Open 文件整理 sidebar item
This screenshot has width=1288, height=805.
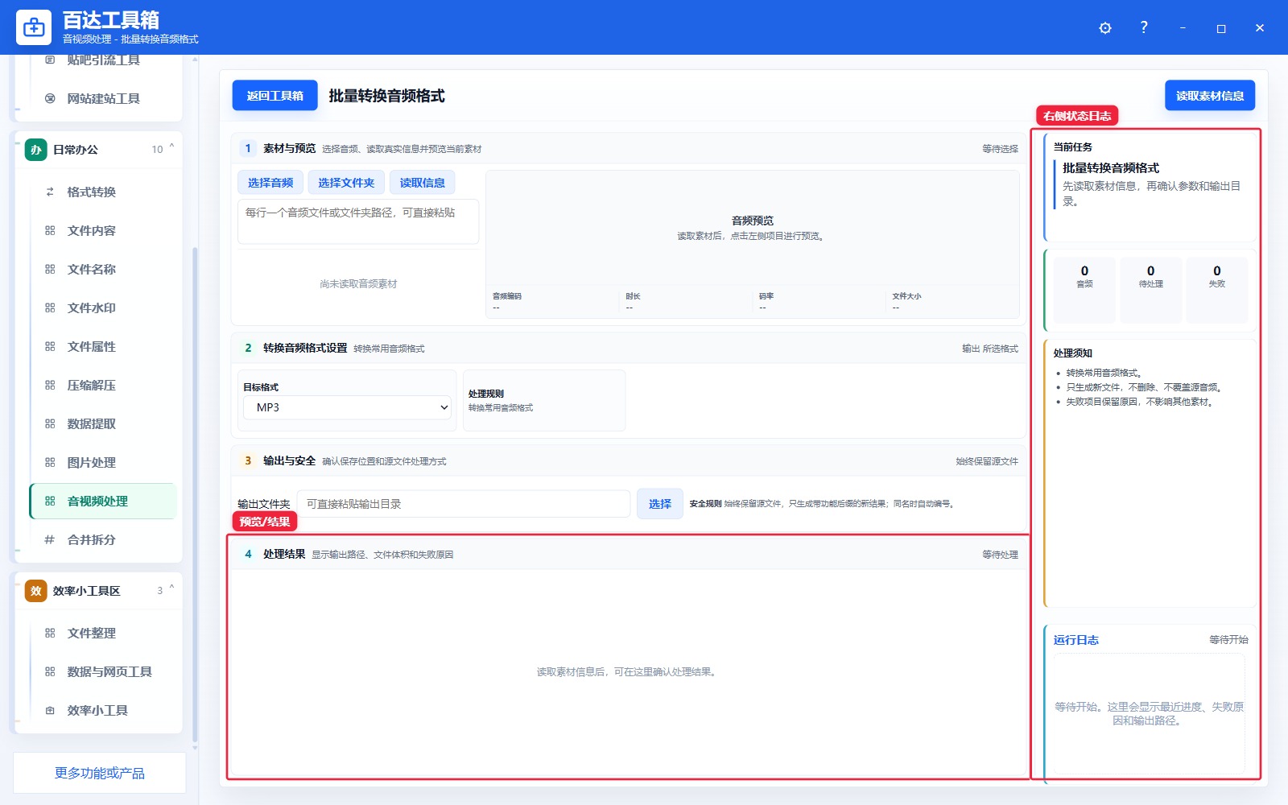(x=103, y=633)
